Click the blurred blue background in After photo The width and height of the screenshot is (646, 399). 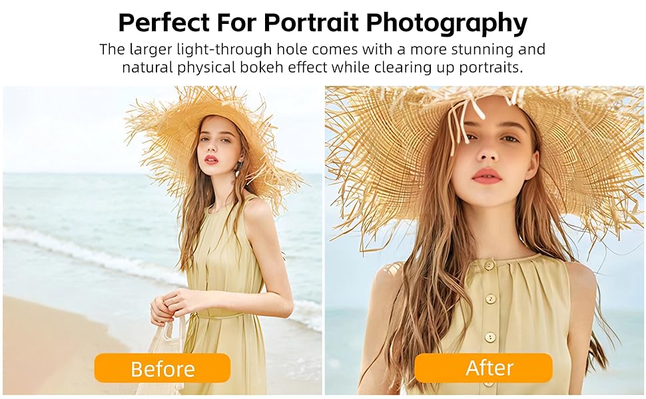tap(618, 288)
